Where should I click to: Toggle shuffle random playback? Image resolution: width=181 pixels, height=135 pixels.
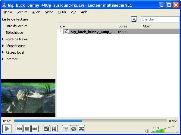click(x=81, y=129)
